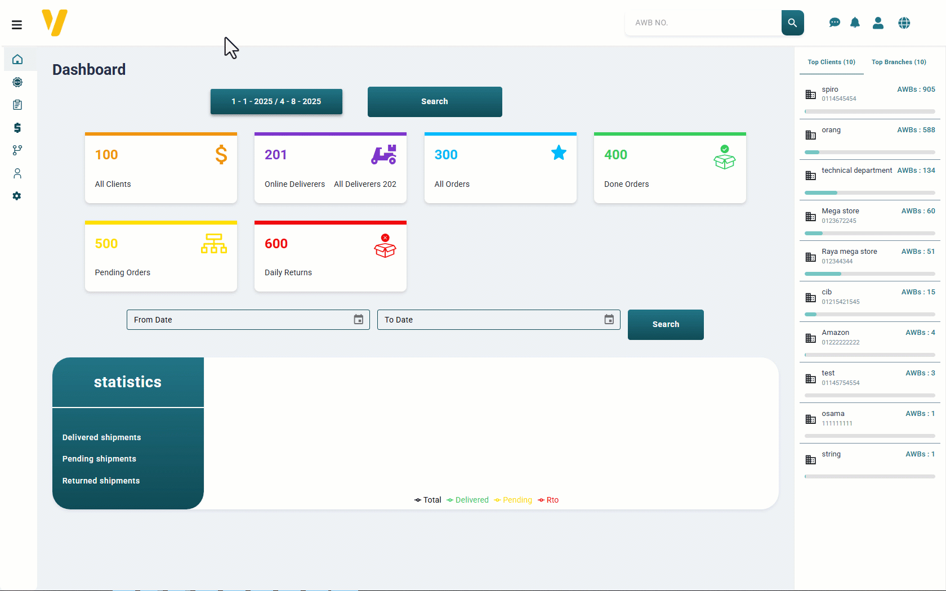Open the settings gear icon in sidebar

click(17, 196)
